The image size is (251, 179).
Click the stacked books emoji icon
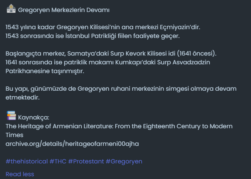click(11, 116)
